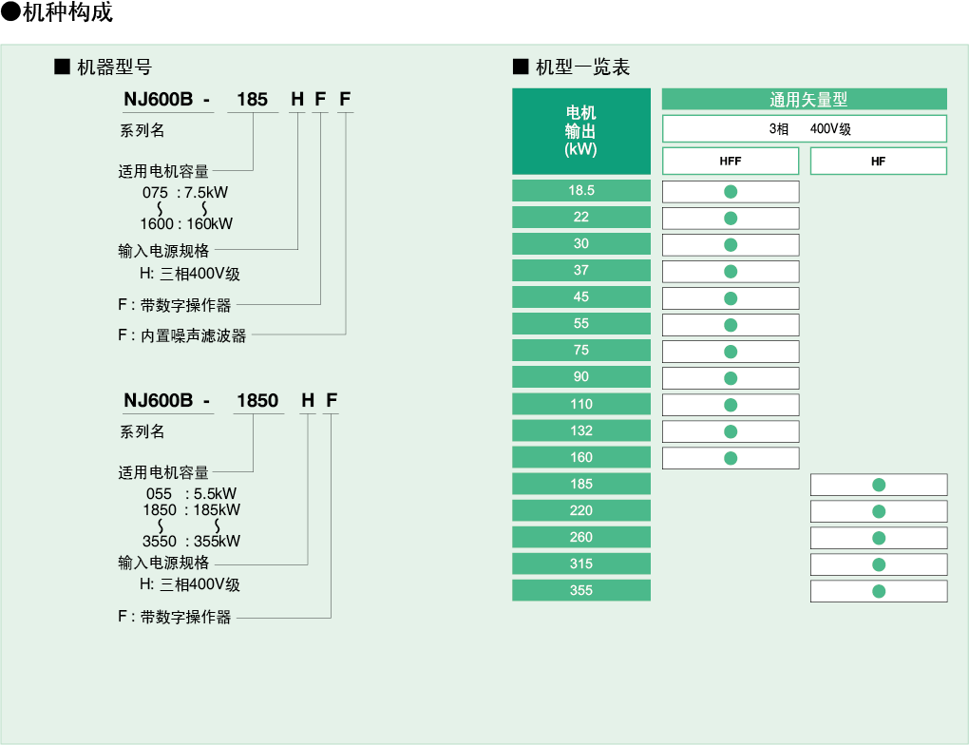This screenshot has width=969, height=745.
Task: Click the black square beside 机器型号
Action: (x=63, y=67)
